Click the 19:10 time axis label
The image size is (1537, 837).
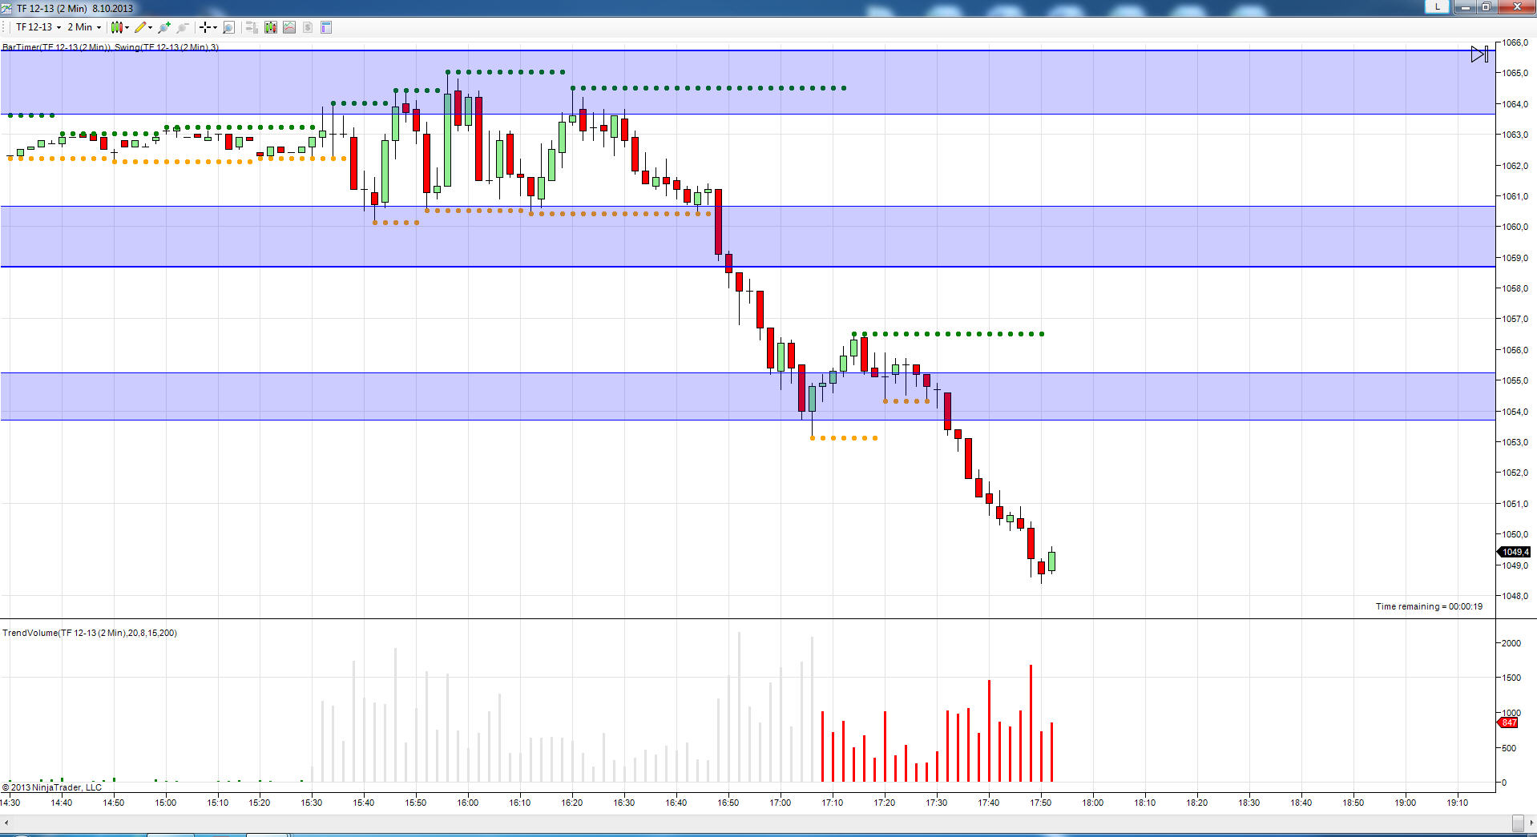(x=1457, y=803)
